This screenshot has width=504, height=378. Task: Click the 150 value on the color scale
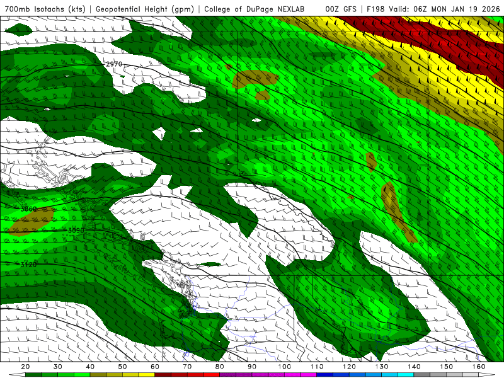click(x=447, y=367)
